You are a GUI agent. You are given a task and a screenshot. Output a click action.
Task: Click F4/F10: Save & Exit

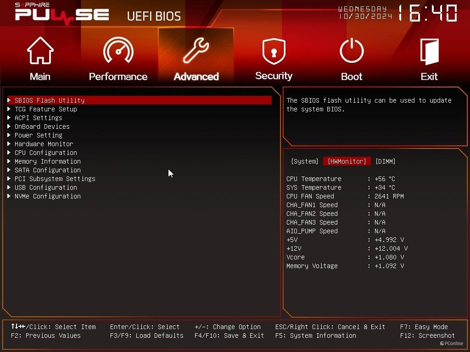coord(229,335)
